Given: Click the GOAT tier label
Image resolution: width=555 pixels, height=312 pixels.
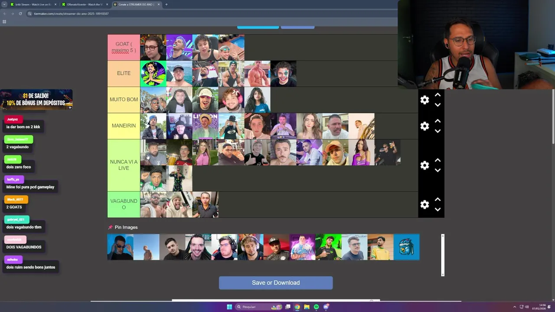Looking at the screenshot, I should coord(124,47).
